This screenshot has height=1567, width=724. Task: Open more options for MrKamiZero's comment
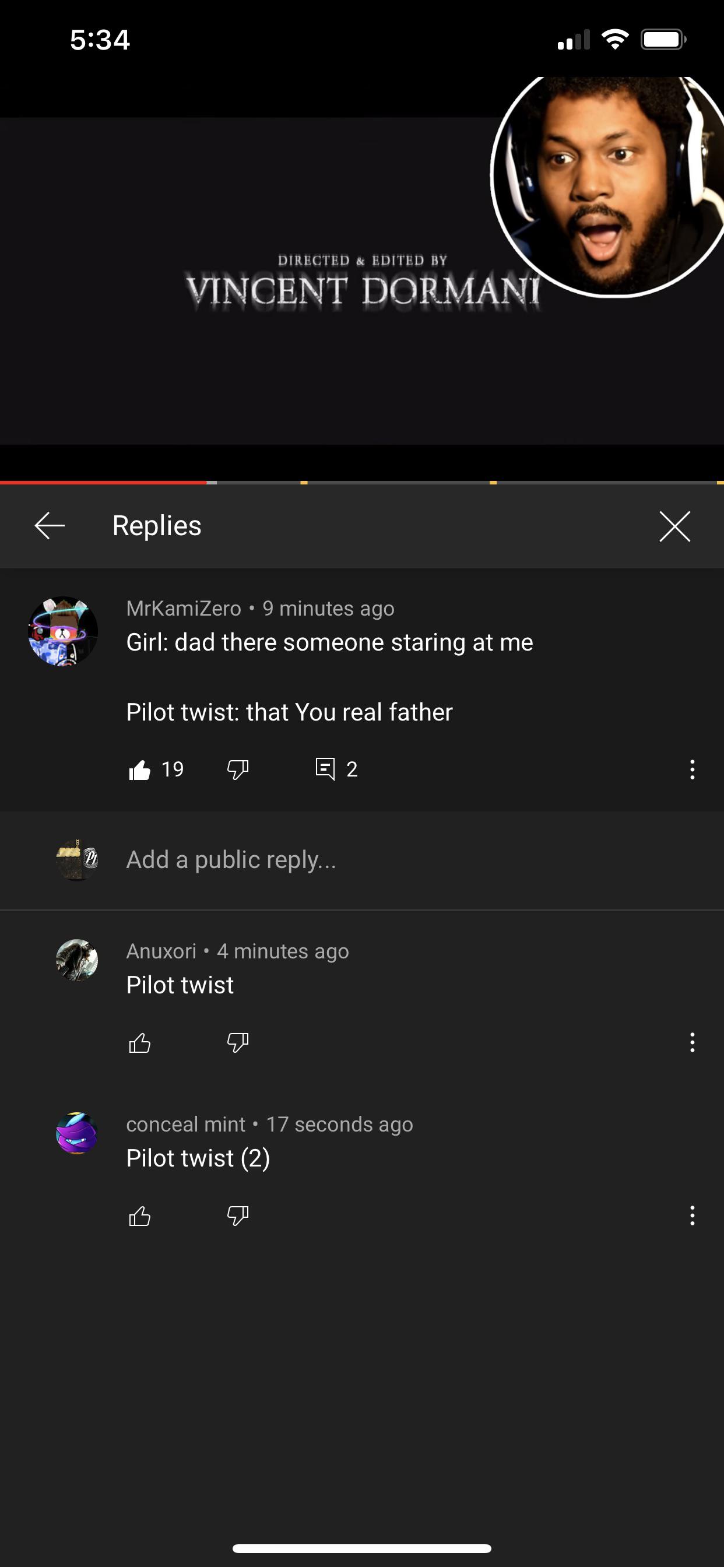[692, 770]
